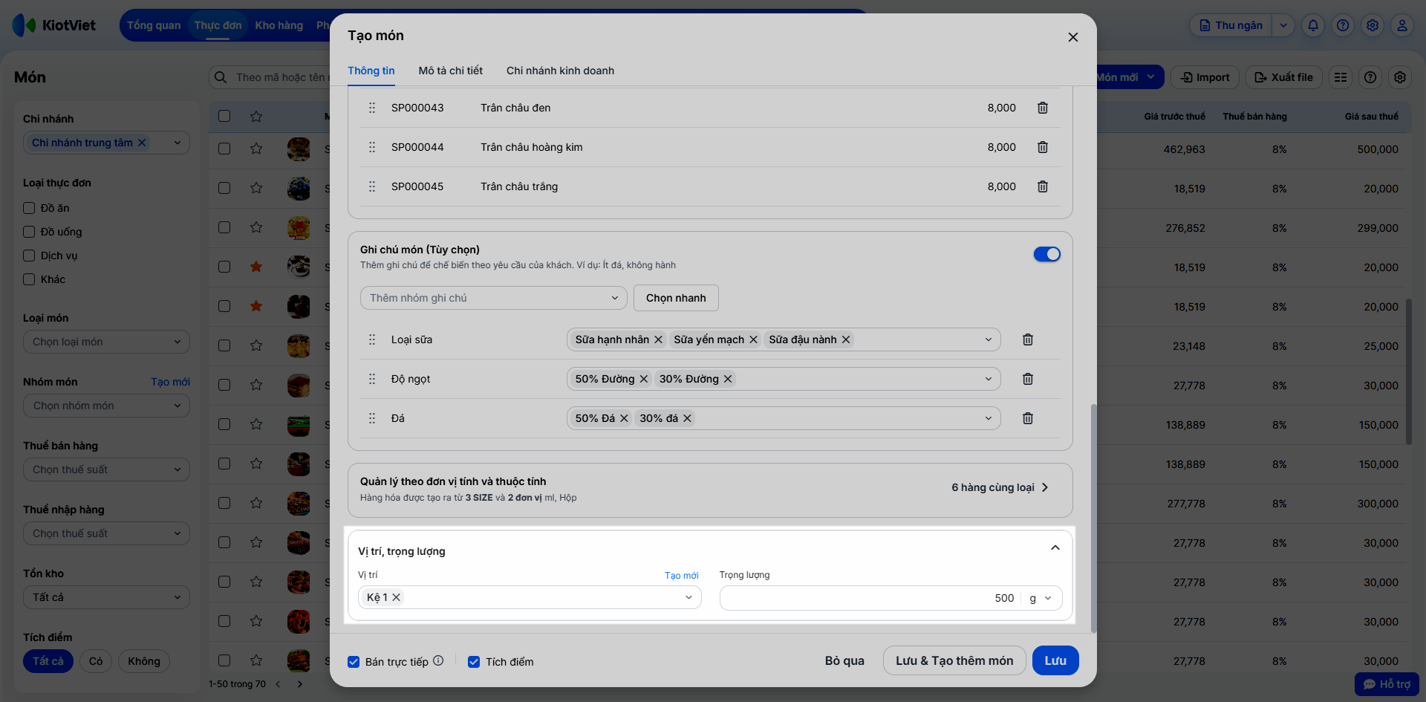The height and width of the screenshot is (702, 1426).
Task: Click the drag handle beside Độ ngọt
Action: click(x=372, y=379)
